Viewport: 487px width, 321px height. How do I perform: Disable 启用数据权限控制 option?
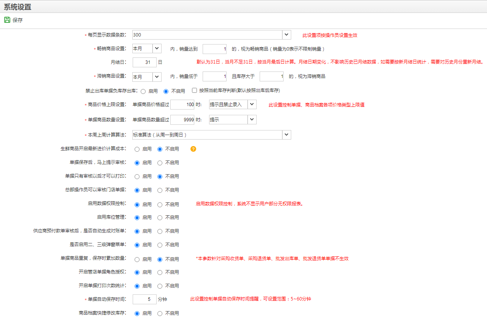point(160,205)
